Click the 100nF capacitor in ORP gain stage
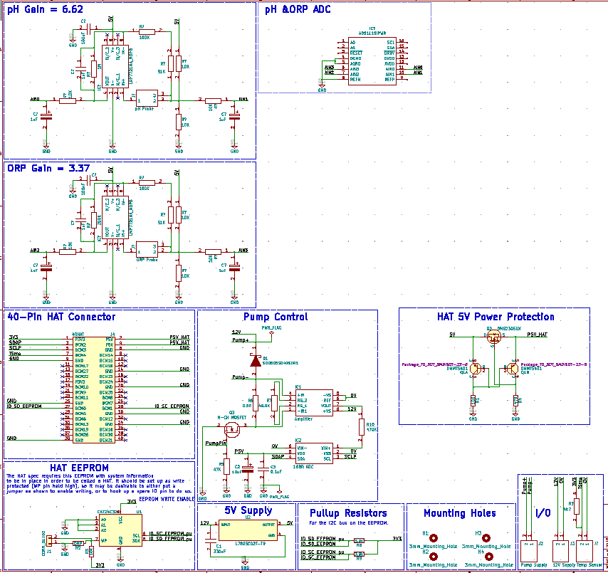This screenshot has width=608, height=573. 89,181
